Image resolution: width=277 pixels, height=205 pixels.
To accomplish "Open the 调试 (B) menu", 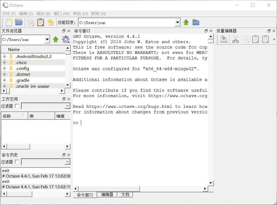I will (43, 14).
